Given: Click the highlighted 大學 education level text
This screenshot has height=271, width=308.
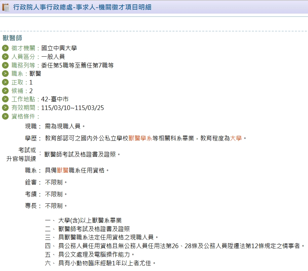Looking at the screenshot, I should [x=236, y=138].
